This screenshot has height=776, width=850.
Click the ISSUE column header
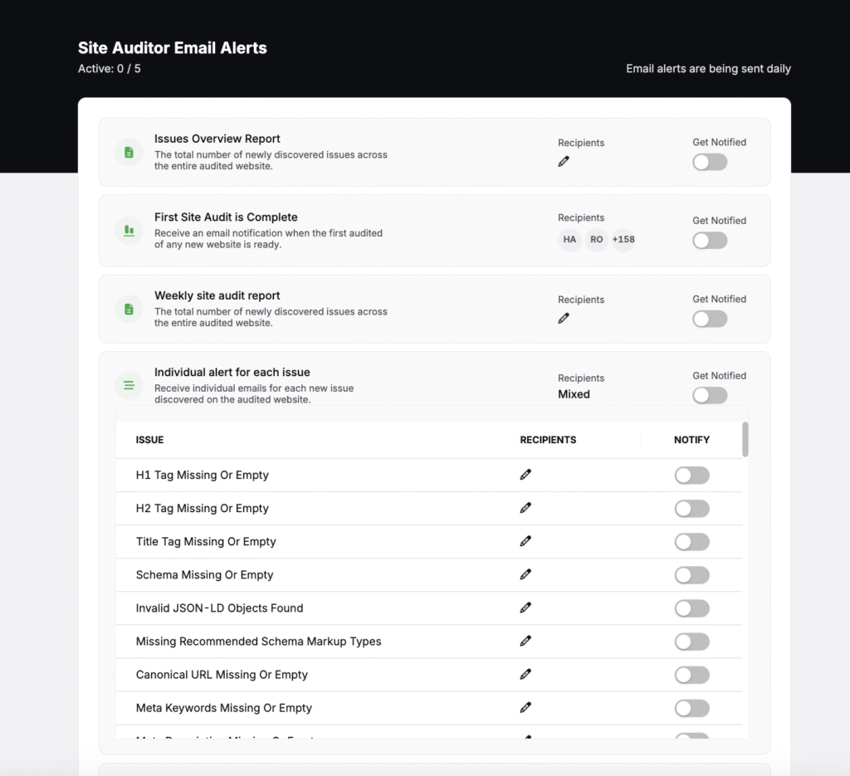[x=149, y=440]
